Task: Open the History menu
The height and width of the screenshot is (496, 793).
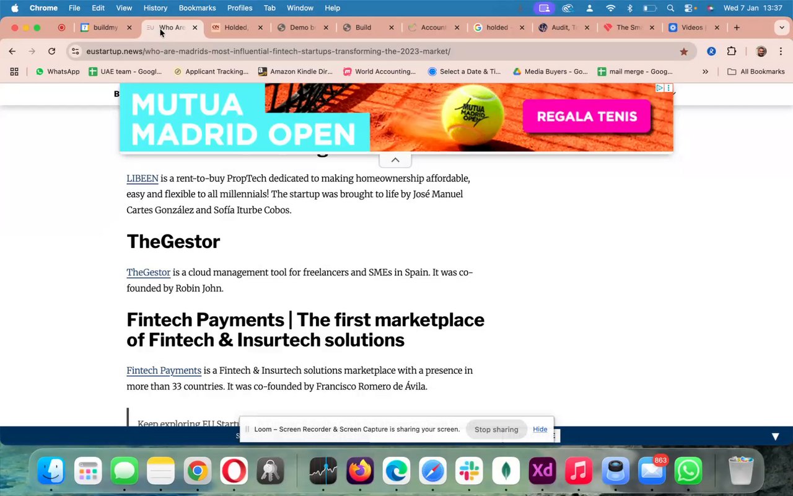Action: click(x=156, y=8)
